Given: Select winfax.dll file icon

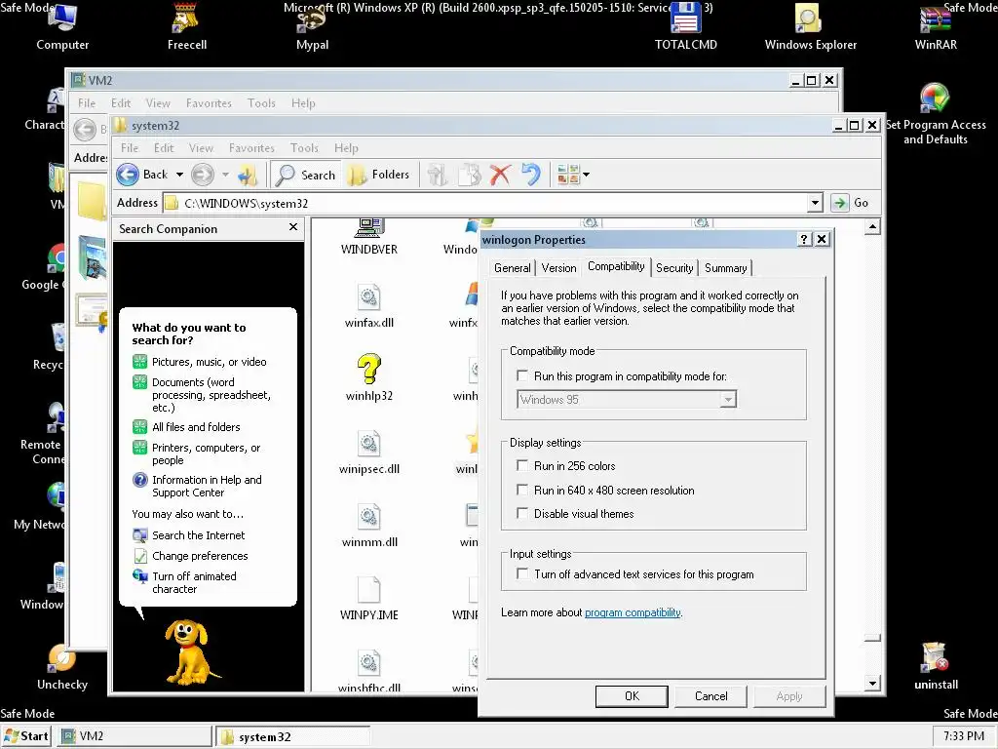Looking at the screenshot, I should (369, 305).
